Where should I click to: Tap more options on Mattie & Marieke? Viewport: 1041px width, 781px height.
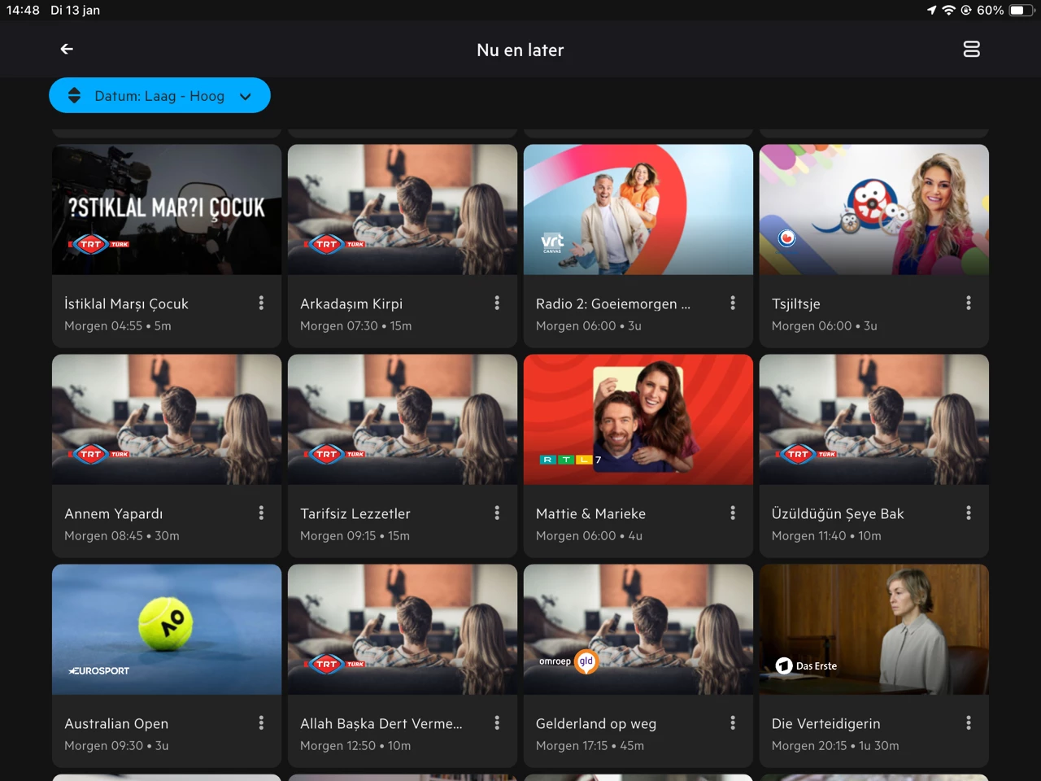pos(733,513)
